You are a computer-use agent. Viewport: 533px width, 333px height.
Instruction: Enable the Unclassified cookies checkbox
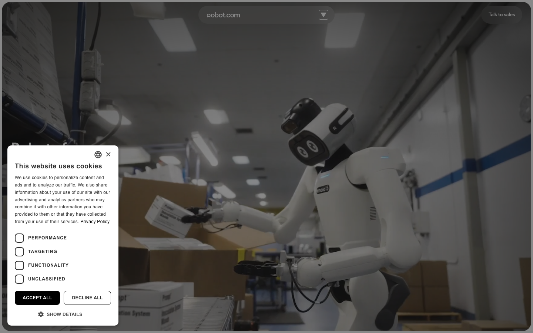(19, 279)
